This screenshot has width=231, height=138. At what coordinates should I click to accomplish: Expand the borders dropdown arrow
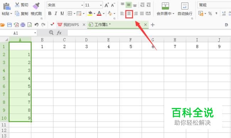click(74, 14)
